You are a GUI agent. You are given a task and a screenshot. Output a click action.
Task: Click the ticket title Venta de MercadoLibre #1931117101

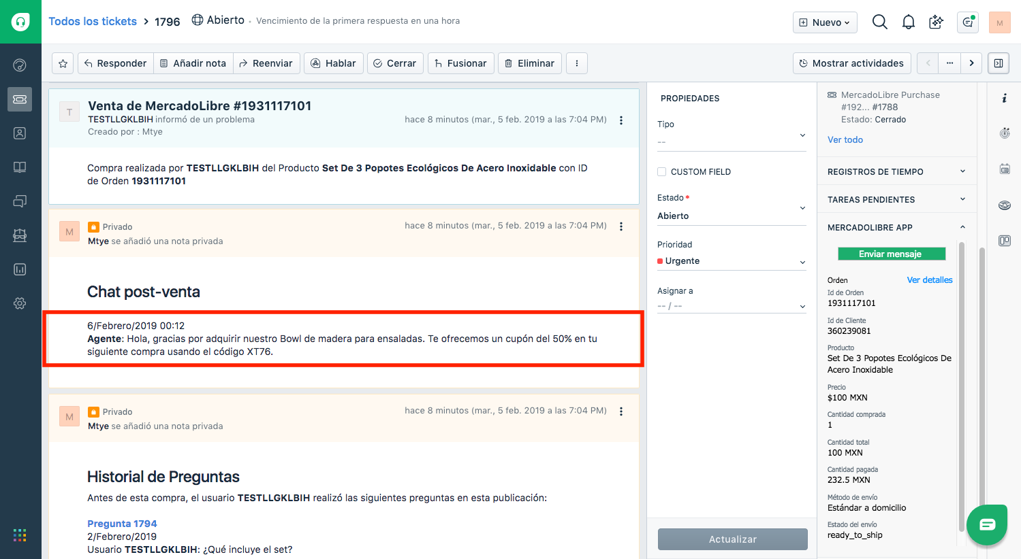click(200, 106)
